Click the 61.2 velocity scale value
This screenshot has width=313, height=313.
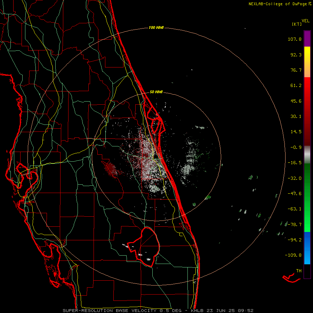[296, 86]
